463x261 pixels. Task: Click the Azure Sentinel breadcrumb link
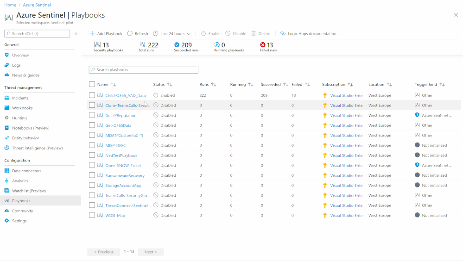(37, 5)
